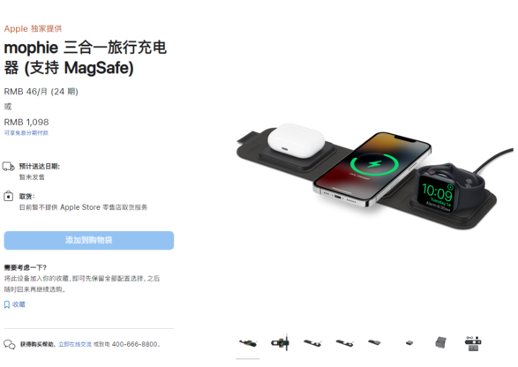Open the 可享免息分期付款 installment link
Screen dimensions: 518x367
(x=26, y=133)
